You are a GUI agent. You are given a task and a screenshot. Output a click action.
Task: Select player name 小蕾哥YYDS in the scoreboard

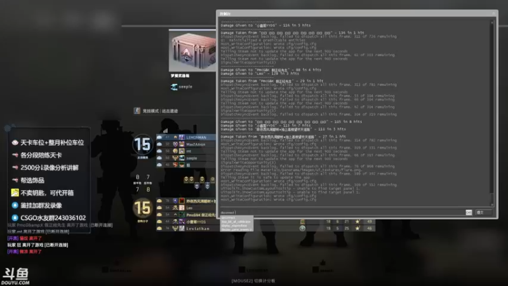tap(196, 221)
